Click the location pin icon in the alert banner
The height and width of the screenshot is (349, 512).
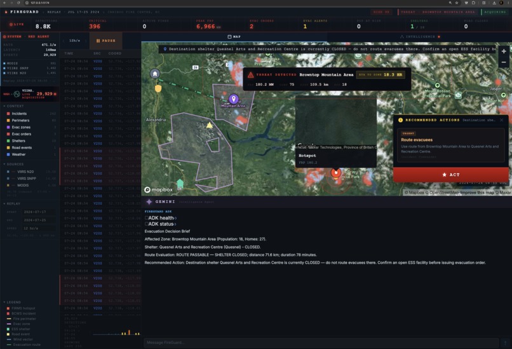[165, 49]
